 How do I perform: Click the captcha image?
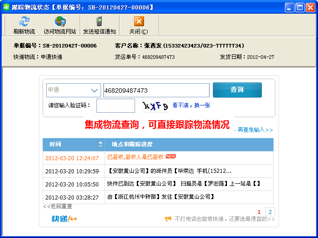[x=155, y=105]
